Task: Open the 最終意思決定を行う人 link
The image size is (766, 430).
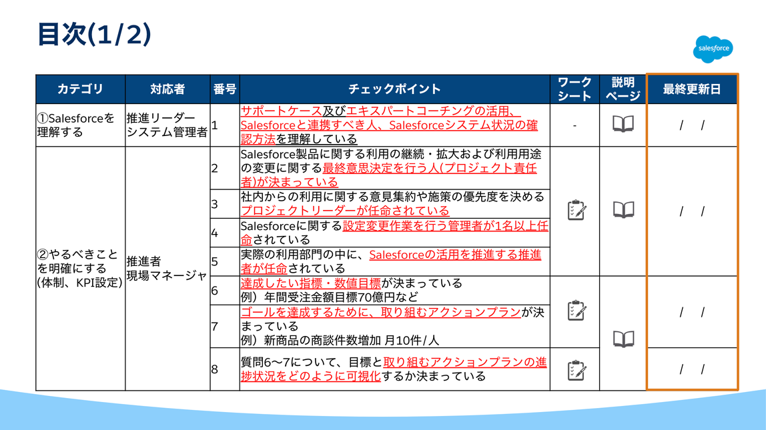Action: coord(380,169)
